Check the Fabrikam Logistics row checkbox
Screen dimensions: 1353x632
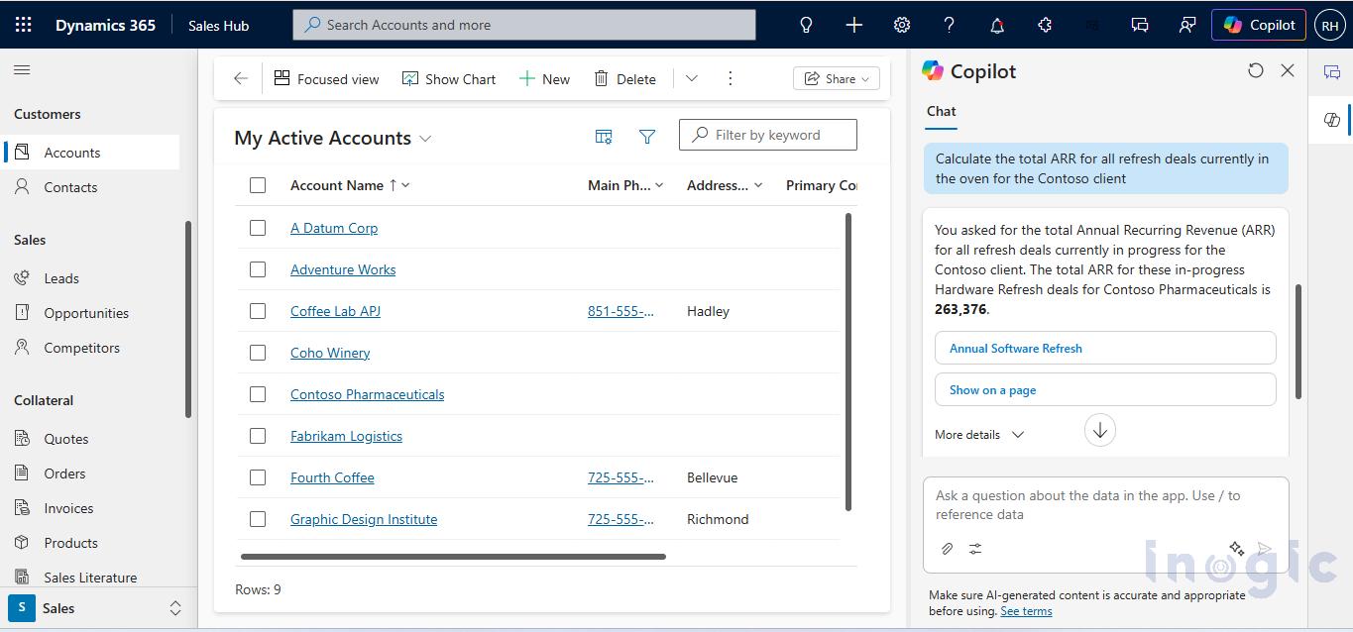[x=258, y=436]
